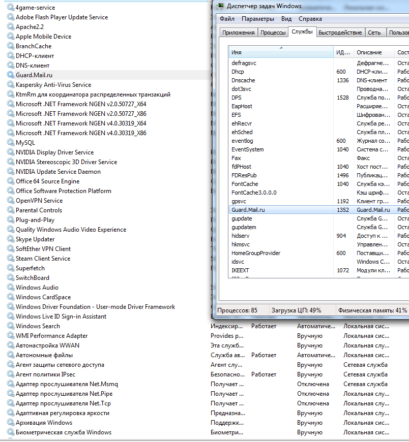Select Office Software Protection Platform service
Image resolution: width=409 pixels, height=442 pixels.
(x=64, y=191)
